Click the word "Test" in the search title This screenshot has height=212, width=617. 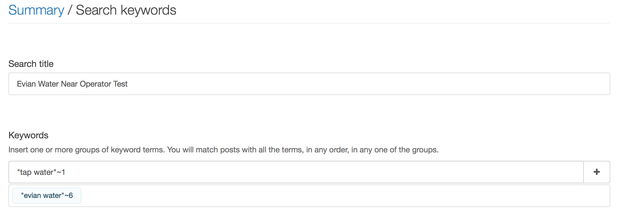click(x=120, y=84)
